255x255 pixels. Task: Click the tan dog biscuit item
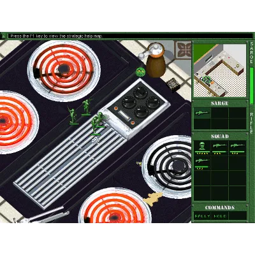(x=153, y=198)
